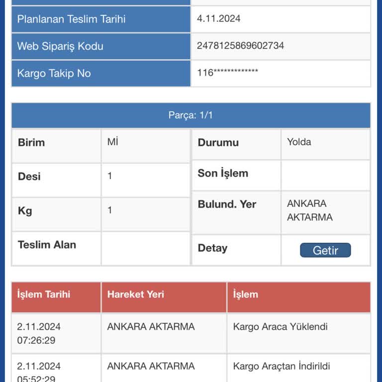Click the Parça: 1/1 header bar
The image size is (382, 382).
point(191,115)
